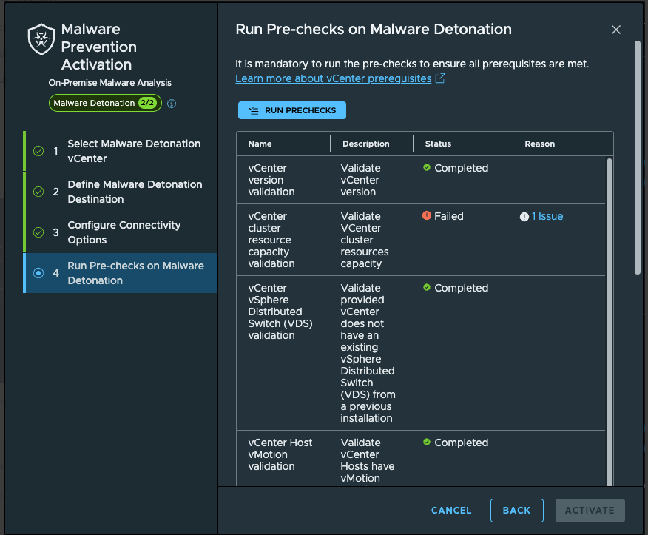648x535 pixels.
Task: Click the info icon beside Malware Detonation badge
Action: coord(172,104)
